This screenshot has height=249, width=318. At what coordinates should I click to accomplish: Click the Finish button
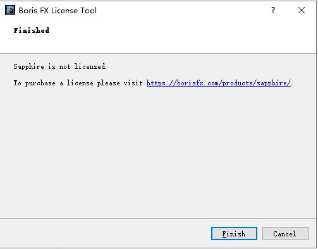click(234, 234)
